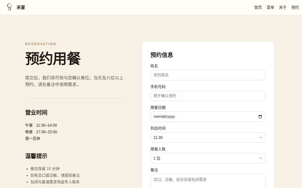Click the 预约信息 form title
The width and height of the screenshot is (302, 188).
click(162, 55)
